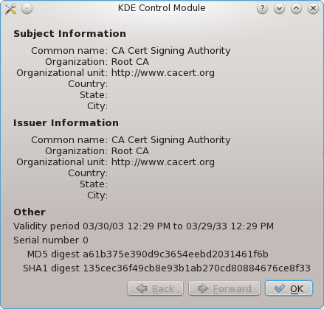Click subject's http://www.cacert.org organizational unit

[163, 73]
